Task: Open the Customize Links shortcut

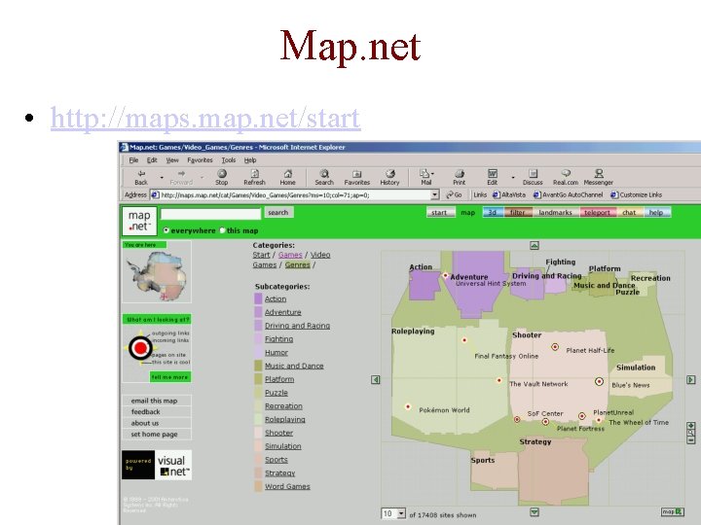Action: [637, 195]
